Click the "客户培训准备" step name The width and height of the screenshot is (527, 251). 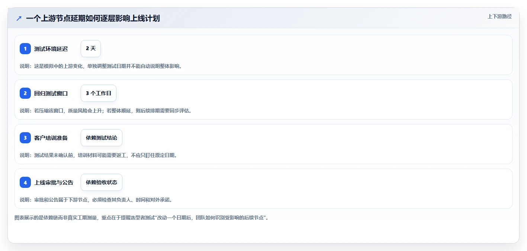click(x=51, y=138)
